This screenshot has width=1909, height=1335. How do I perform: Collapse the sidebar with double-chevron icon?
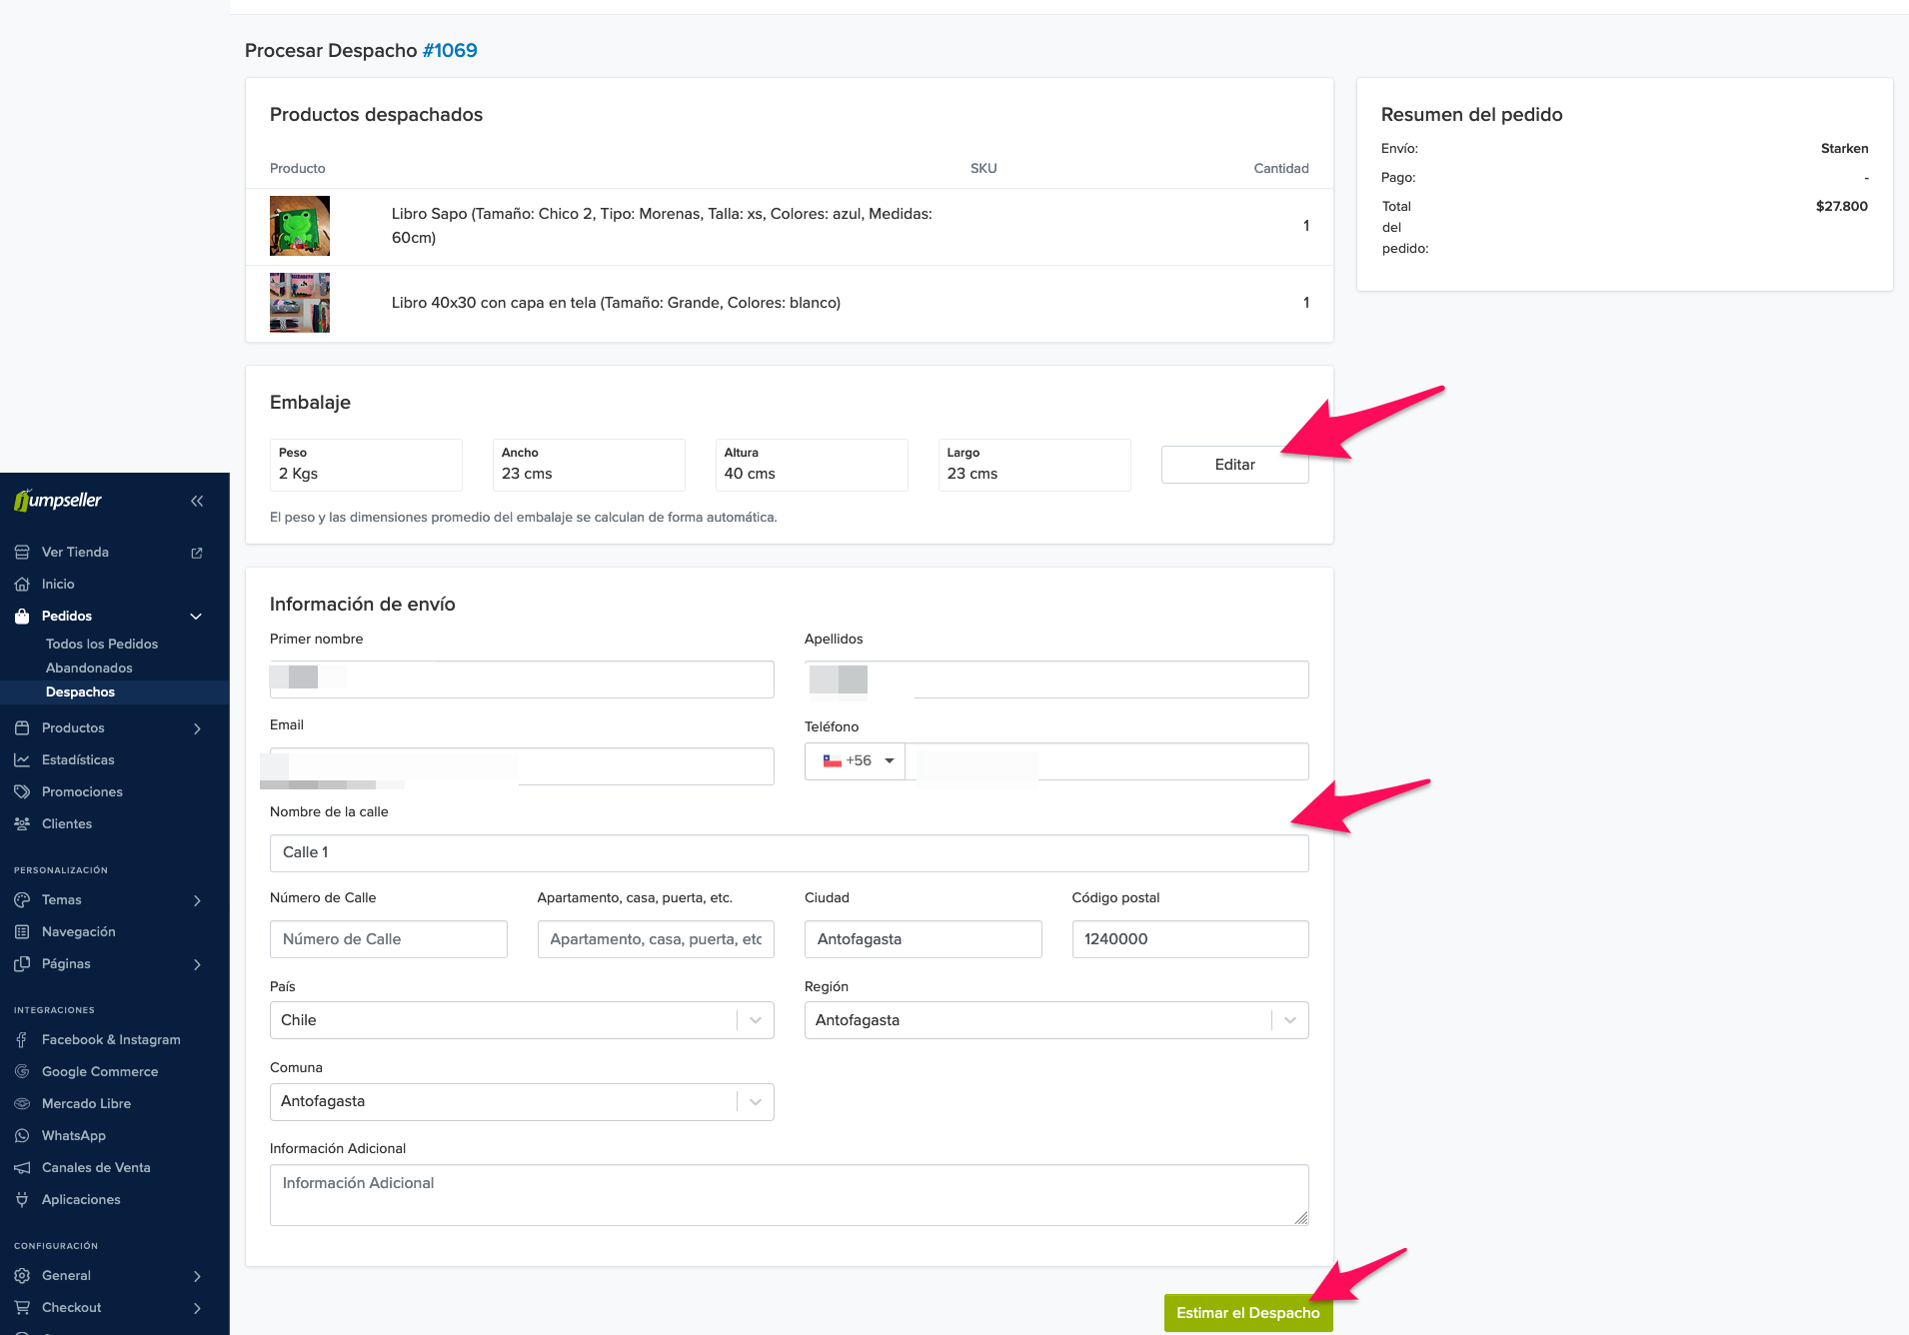pyautogui.click(x=197, y=501)
